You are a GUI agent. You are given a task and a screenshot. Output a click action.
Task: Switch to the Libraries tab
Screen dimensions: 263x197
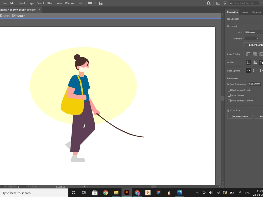256,12
